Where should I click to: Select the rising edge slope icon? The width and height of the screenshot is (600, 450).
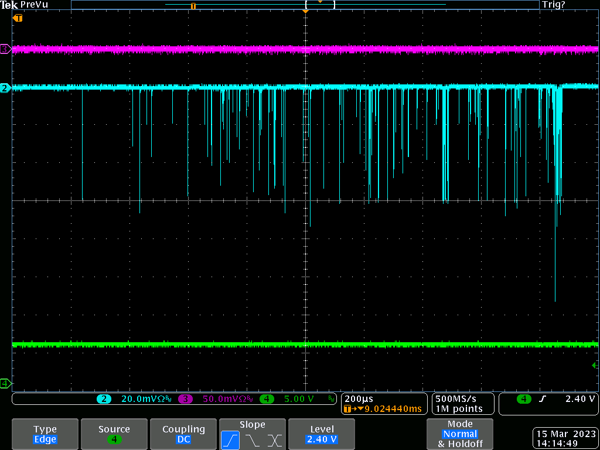tap(230, 440)
